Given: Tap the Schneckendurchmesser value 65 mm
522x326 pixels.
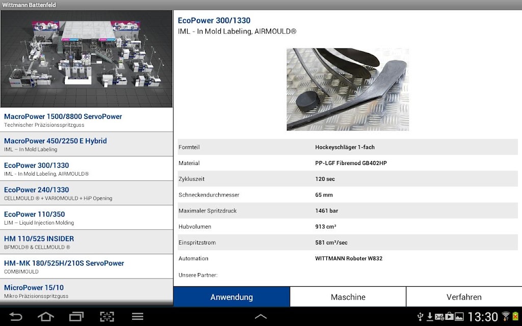Looking at the screenshot, I should pyautogui.click(x=324, y=195).
